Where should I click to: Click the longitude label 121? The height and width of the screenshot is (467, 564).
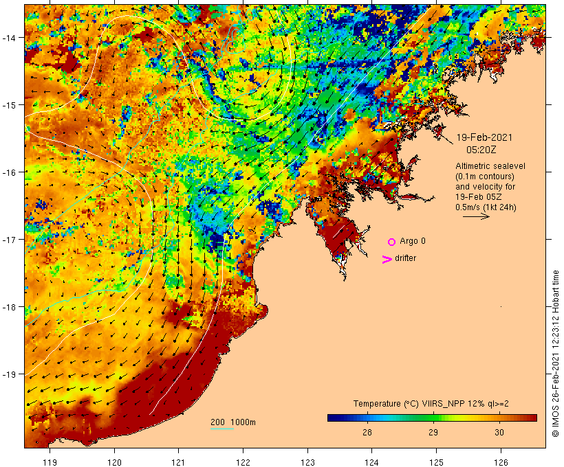point(179,462)
